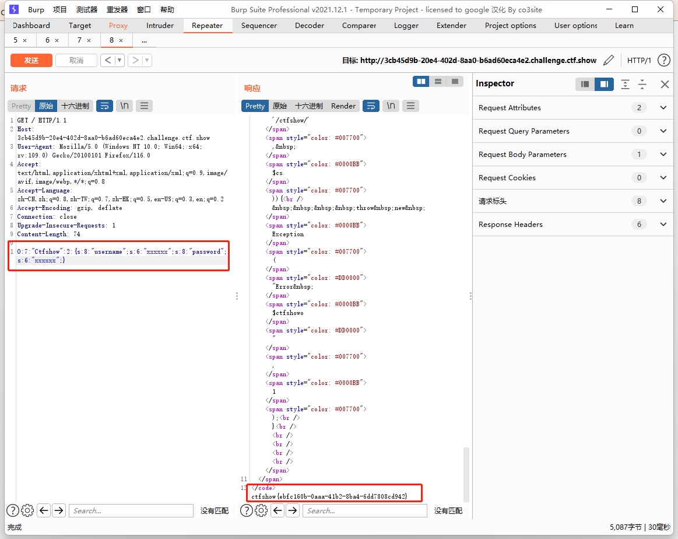The height and width of the screenshot is (539, 678).
Task: Switch request view to 原始 raw
Action: [x=46, y=106]
